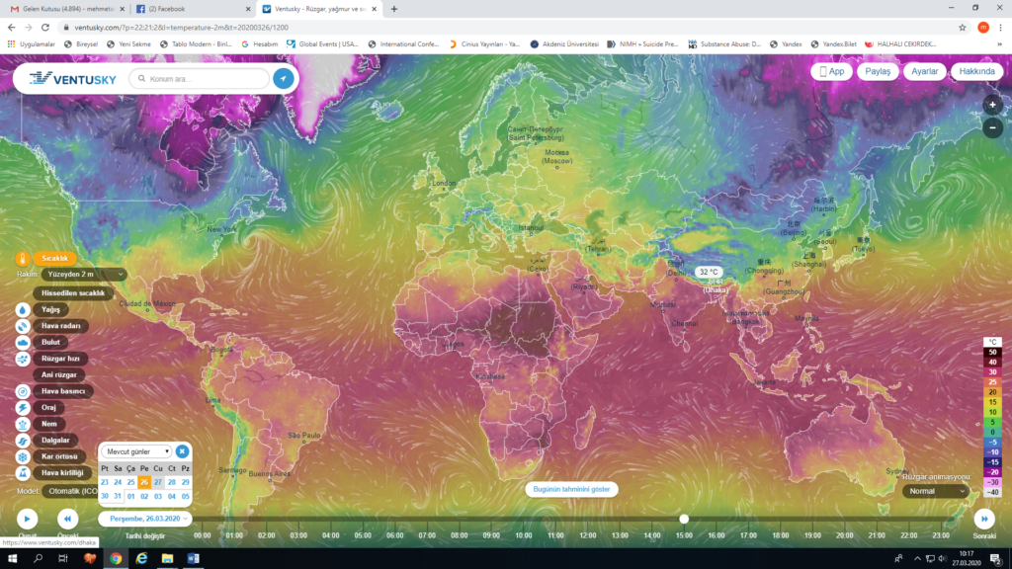Select calendar day 27
1012x569 pixels.
point(157,482)
